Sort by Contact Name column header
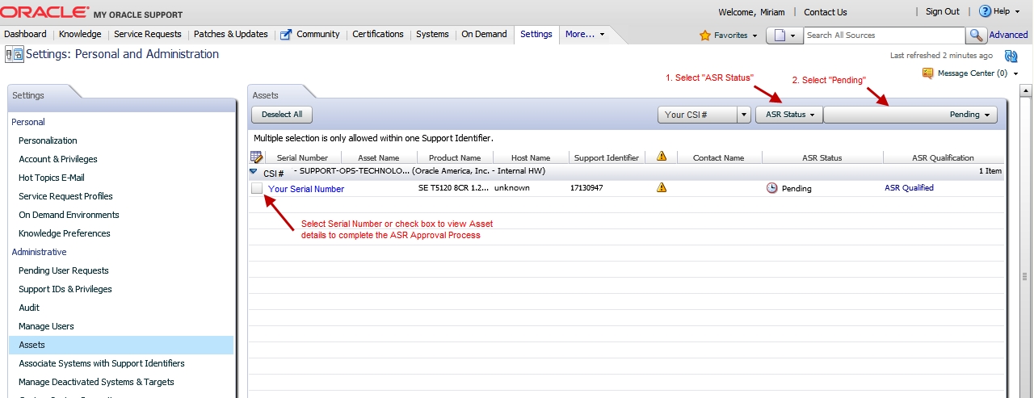This screenshot has height=398, width=1034. tap(719, 157)
